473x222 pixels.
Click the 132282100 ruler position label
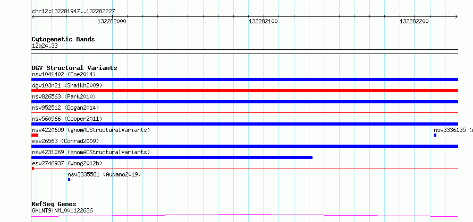264,21
